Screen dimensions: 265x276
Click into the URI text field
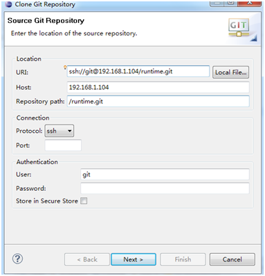(138, 71)
